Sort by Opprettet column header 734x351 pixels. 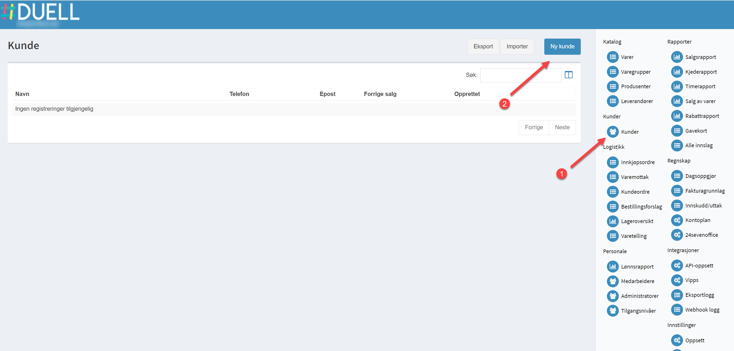(x=467, y=94)
